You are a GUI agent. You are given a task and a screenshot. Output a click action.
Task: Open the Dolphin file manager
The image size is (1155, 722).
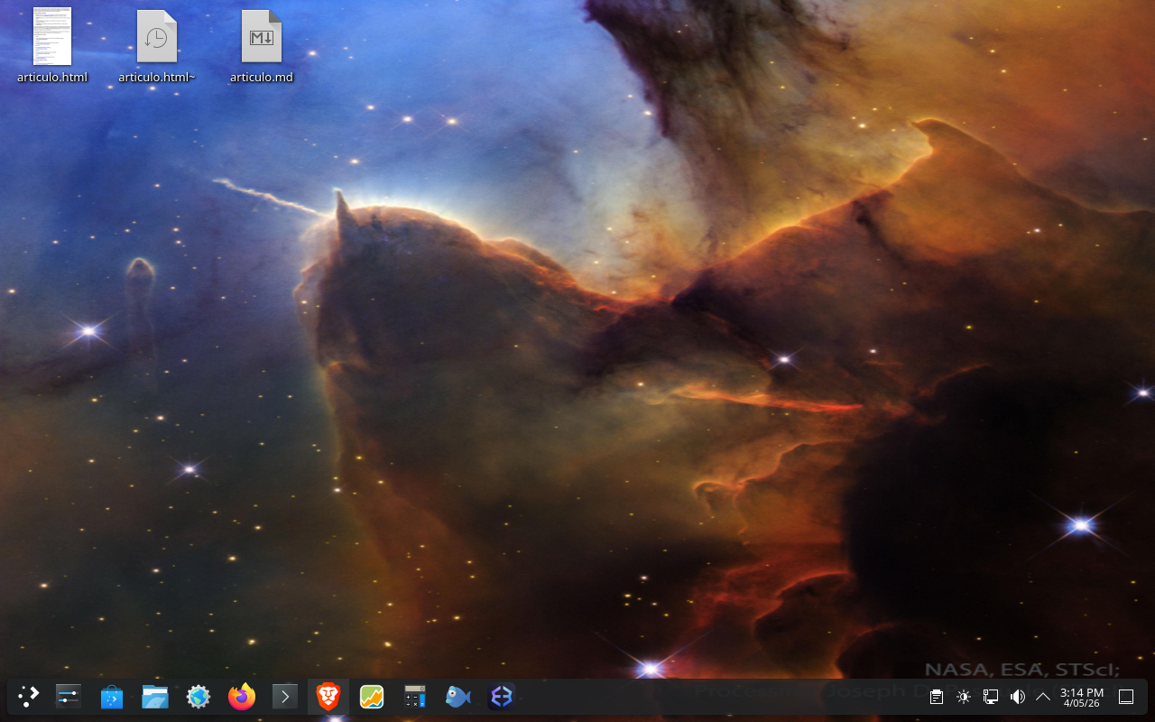point(155,697)
